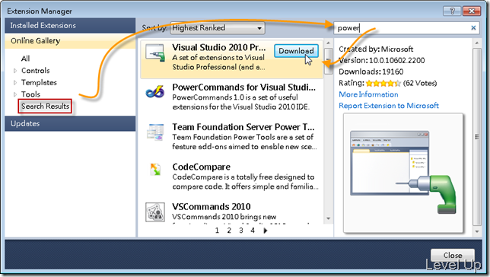
Task: Click the star rating with 62 Votes
Action: [383, 83]
